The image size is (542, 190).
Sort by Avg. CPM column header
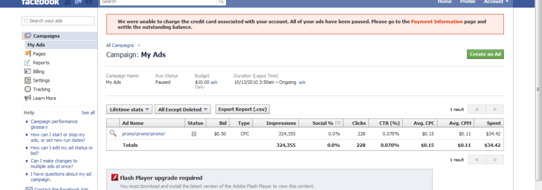pyautogui.click(x=456, y=123)
